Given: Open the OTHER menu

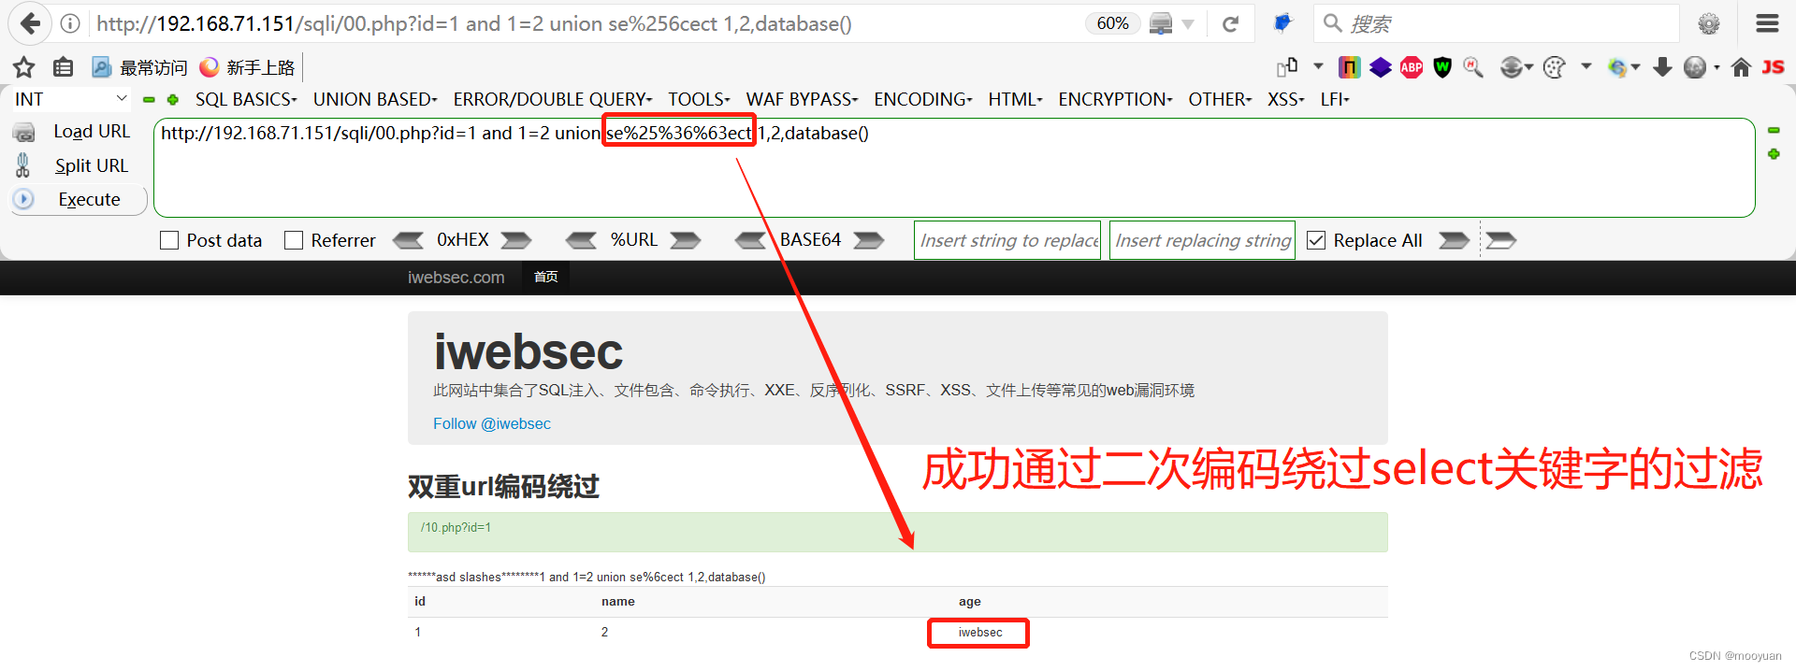Looking at the screenshot, I should click(x=1220, y=99).
